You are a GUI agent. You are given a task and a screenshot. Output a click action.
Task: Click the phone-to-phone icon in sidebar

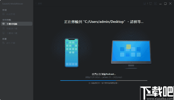[x=3, y=33]
